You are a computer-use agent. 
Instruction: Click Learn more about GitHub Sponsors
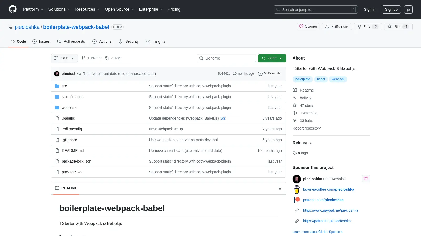click(317, 232)
